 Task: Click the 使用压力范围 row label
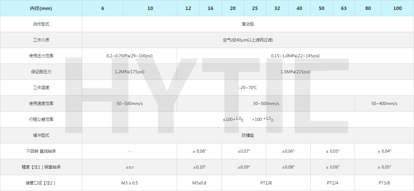click(x=41, y=56)
